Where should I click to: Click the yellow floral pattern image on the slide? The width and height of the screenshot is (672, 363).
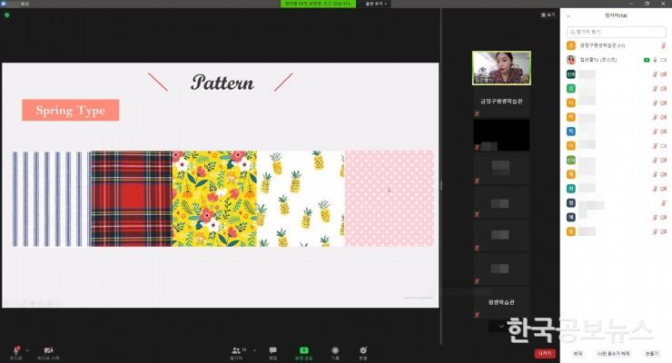tap(214, 199)
